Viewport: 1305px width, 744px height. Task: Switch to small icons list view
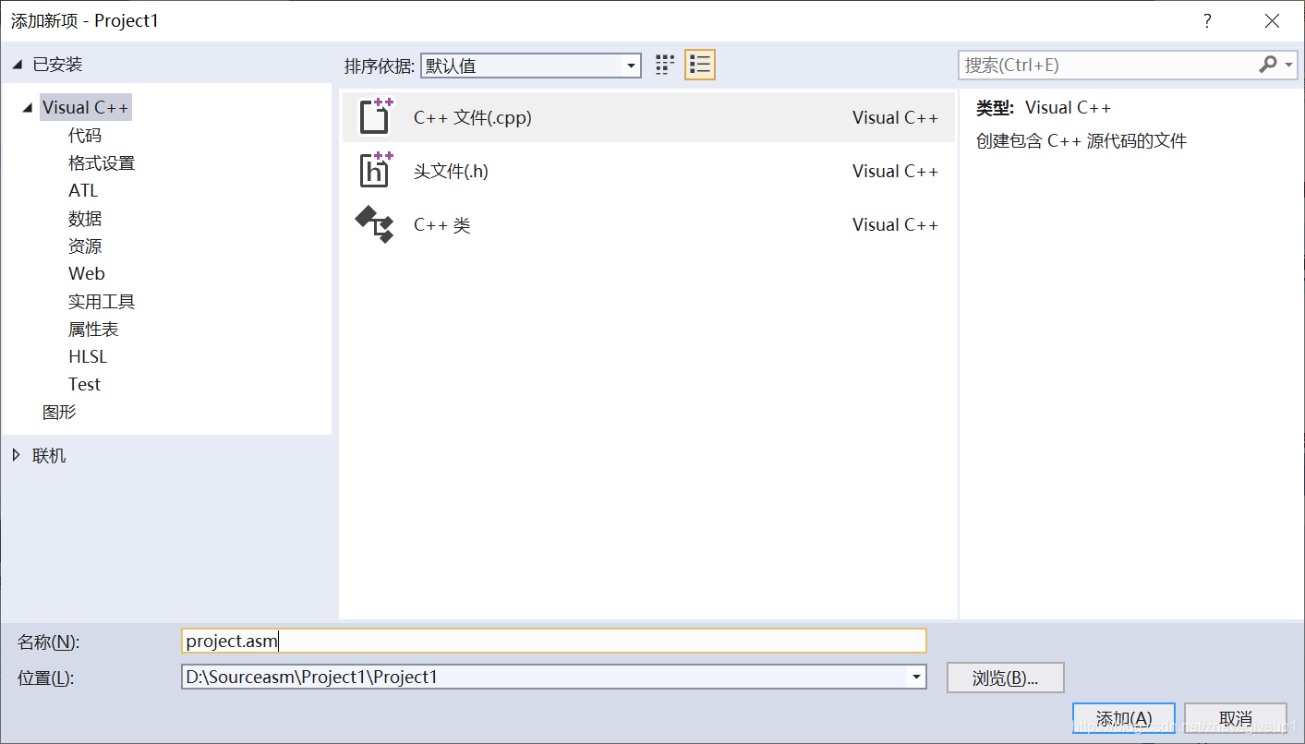pyautogui.click(x=700, y=65)
